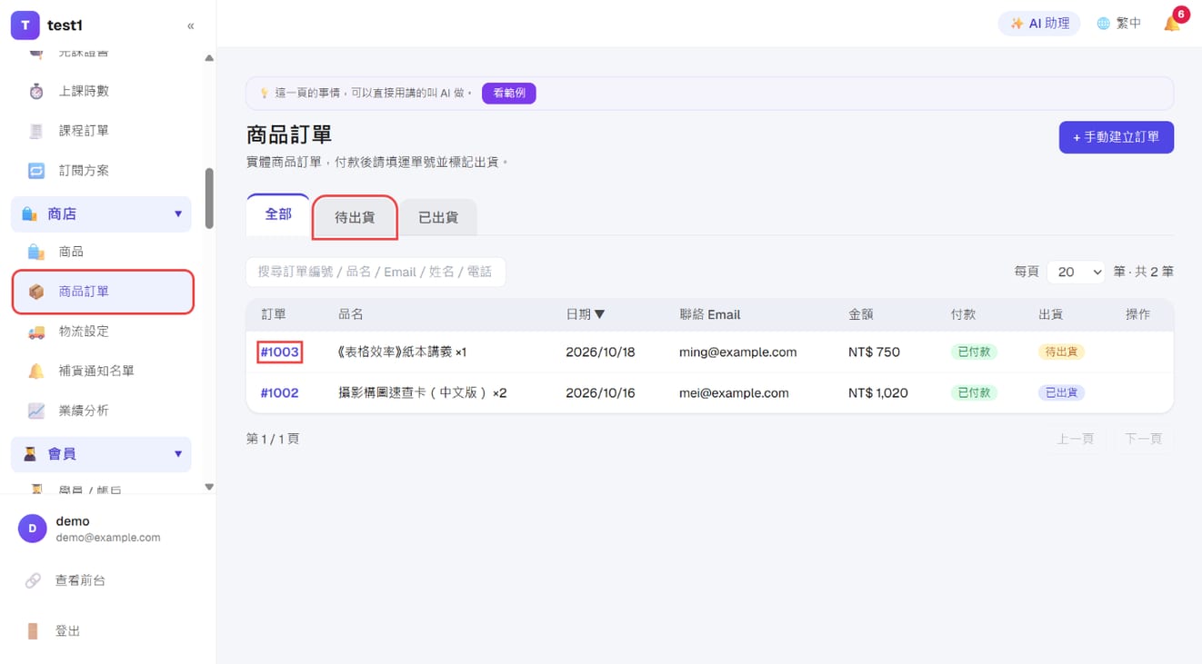Collapse the 商店 sidebar section

tap(101, 214)
